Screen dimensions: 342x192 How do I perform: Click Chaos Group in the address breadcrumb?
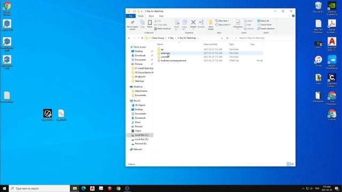coord(158,38)
